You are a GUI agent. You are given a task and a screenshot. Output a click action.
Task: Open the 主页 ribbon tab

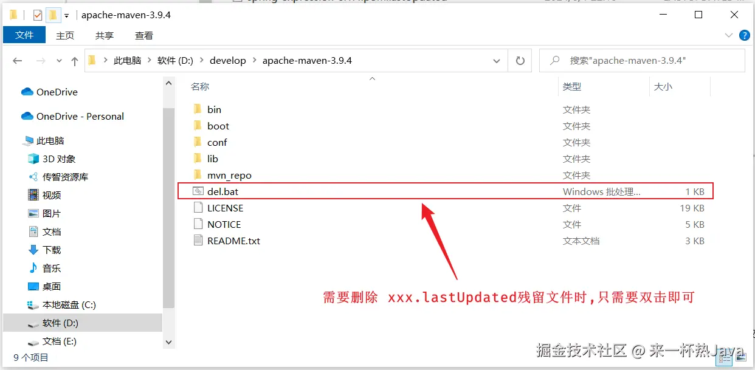click(x=65, y=35)
